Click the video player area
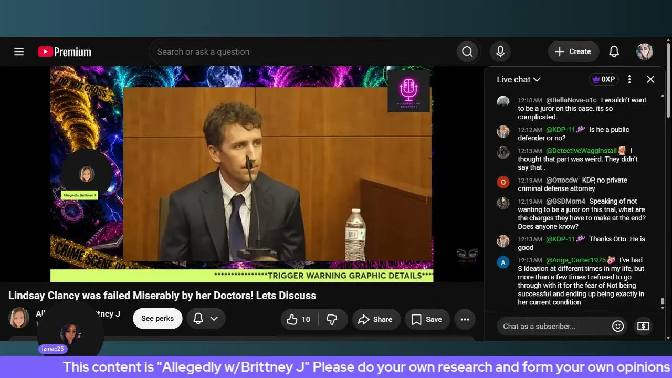 pos(241,174)
